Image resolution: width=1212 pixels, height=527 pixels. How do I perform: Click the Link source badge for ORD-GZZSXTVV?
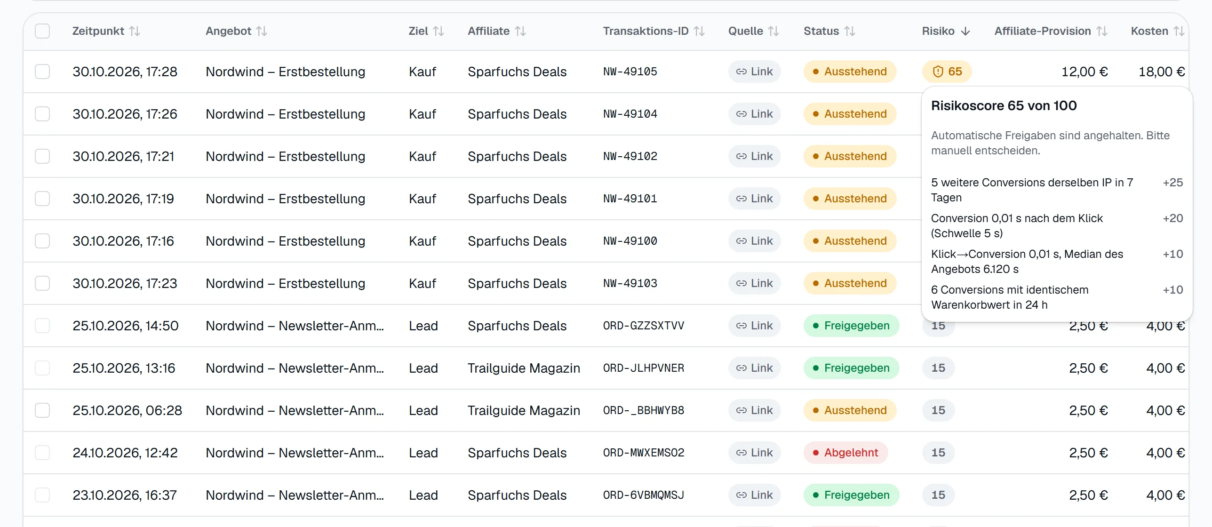[x=754, y=326]
